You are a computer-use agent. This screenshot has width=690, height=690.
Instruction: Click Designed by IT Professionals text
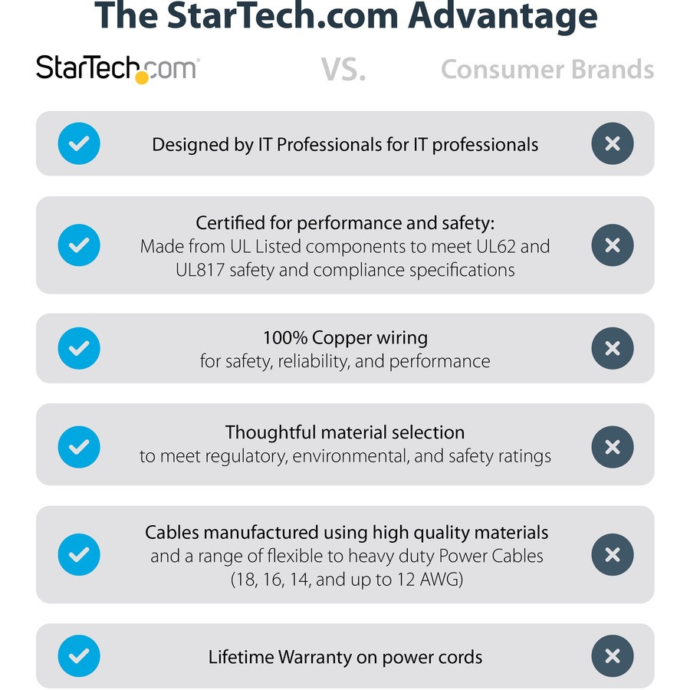click(x=345, y=144)
